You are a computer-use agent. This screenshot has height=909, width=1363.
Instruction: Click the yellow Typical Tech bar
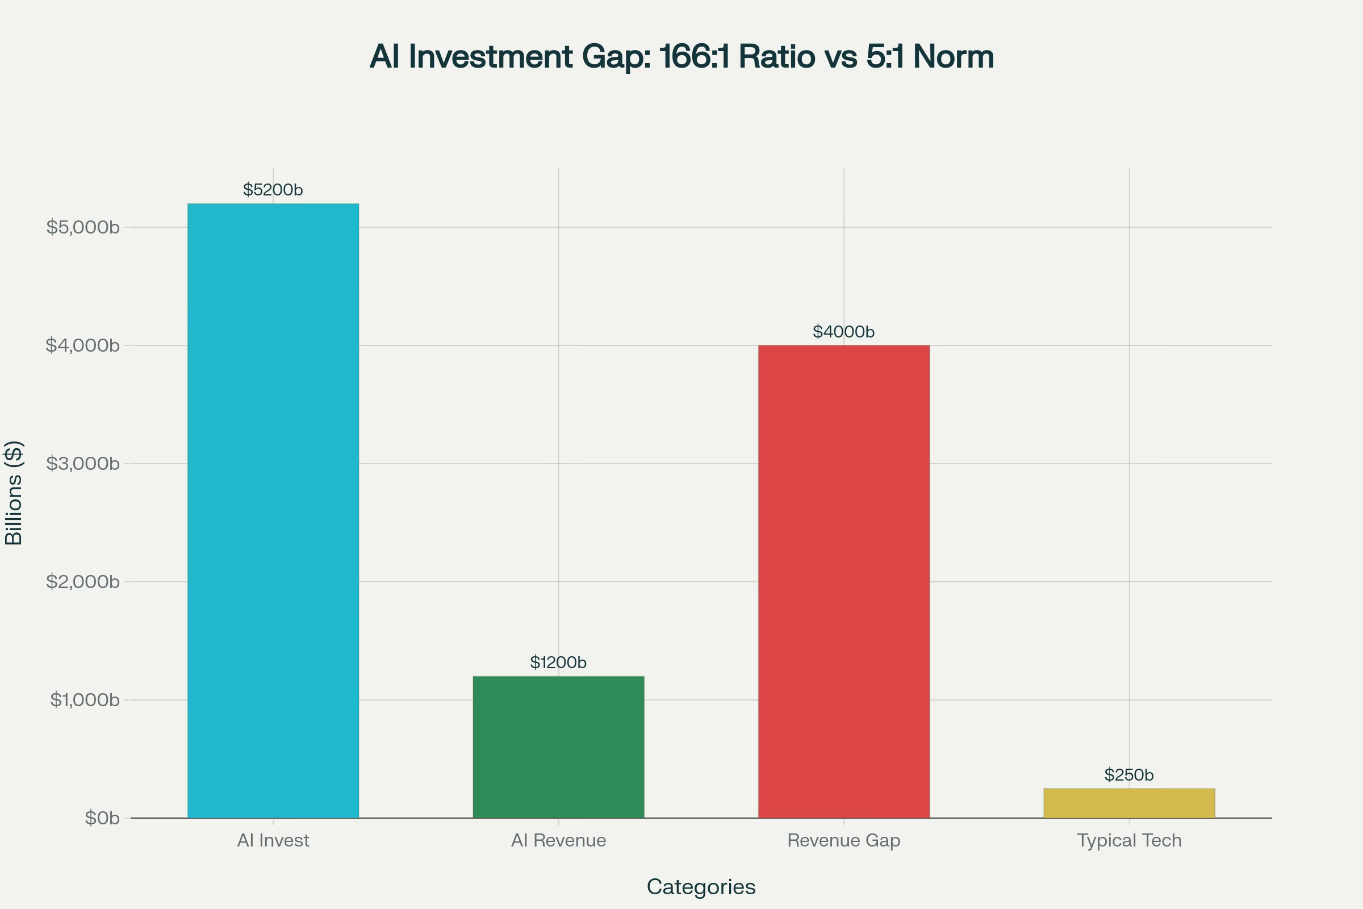1129,803
